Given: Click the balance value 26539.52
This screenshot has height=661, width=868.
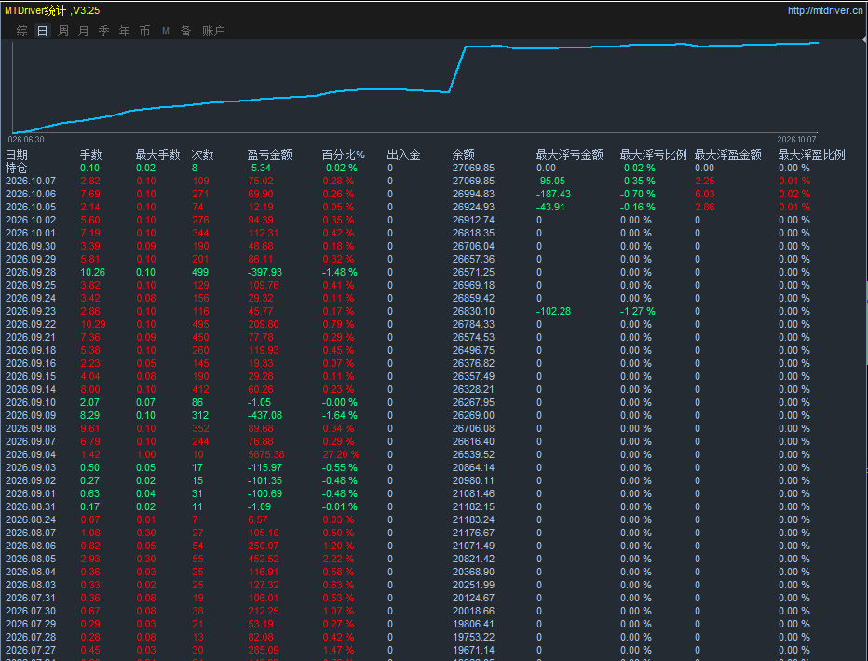Looking at the screenshot, I should 473,454.
